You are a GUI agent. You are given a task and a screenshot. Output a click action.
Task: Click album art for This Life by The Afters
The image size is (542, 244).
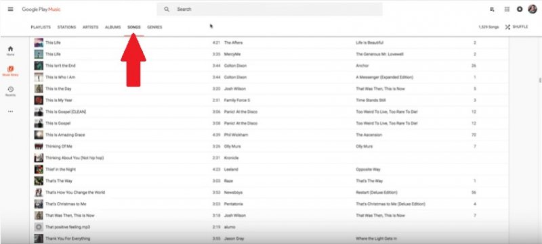point(39,43)
